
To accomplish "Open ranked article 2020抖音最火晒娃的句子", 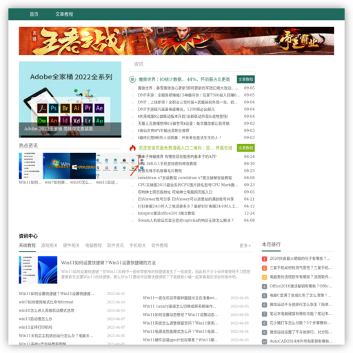I will 300,259.
